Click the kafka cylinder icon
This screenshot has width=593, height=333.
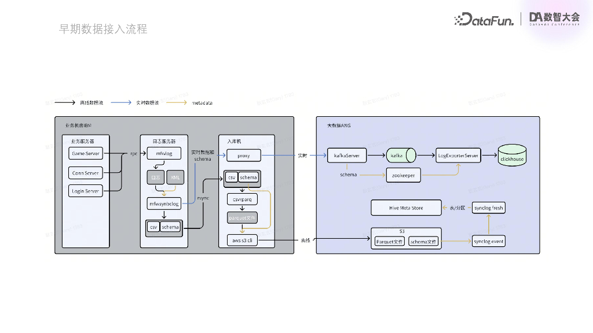[401, 155]
